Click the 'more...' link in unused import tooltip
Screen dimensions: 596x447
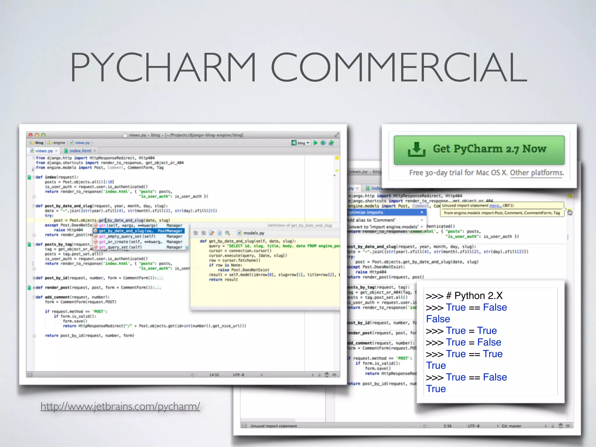(x=496, y=205)
